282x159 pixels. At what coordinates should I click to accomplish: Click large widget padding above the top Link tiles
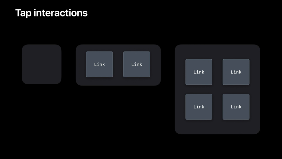coord(218,52)
